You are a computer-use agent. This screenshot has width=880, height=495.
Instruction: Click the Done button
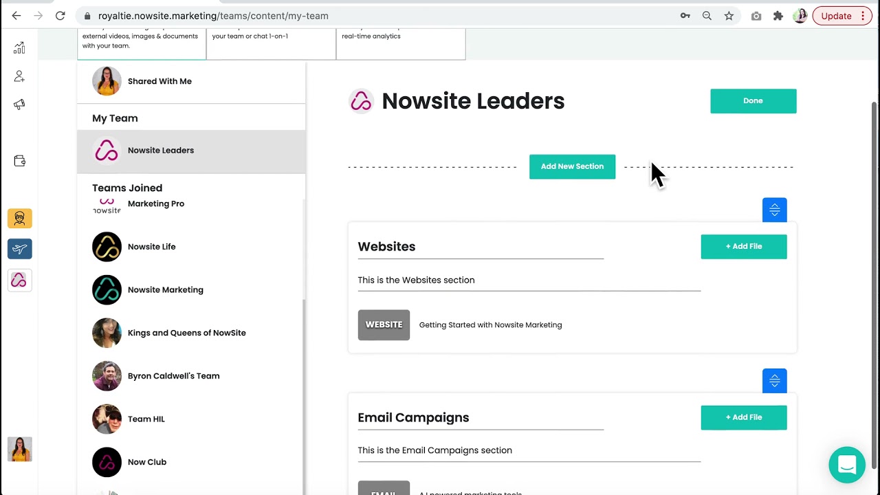(x=753, y=101)
